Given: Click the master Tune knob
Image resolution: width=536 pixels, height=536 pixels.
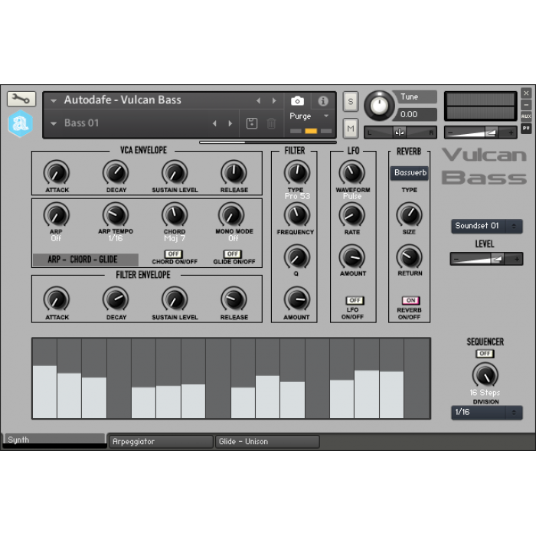Looking at the screenshot, I should coord(379,106).
